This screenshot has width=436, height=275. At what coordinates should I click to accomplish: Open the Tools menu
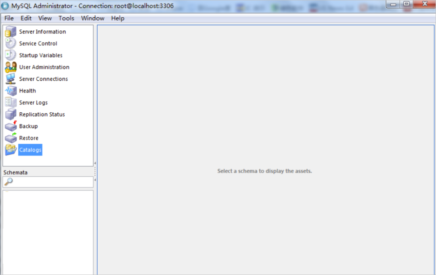pyautogui.click(x=66, y=18)
